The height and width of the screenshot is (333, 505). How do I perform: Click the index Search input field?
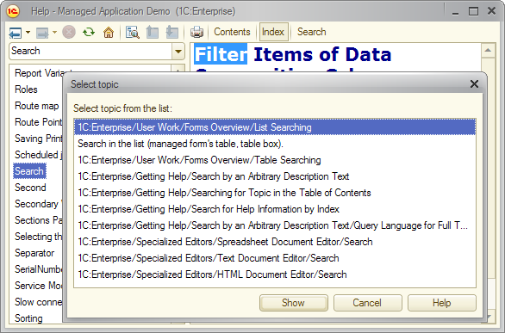point(90,51)
